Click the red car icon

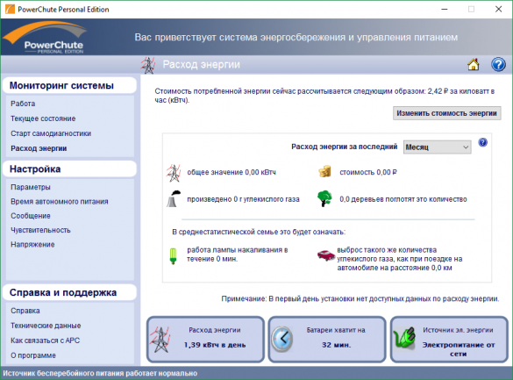325,255
